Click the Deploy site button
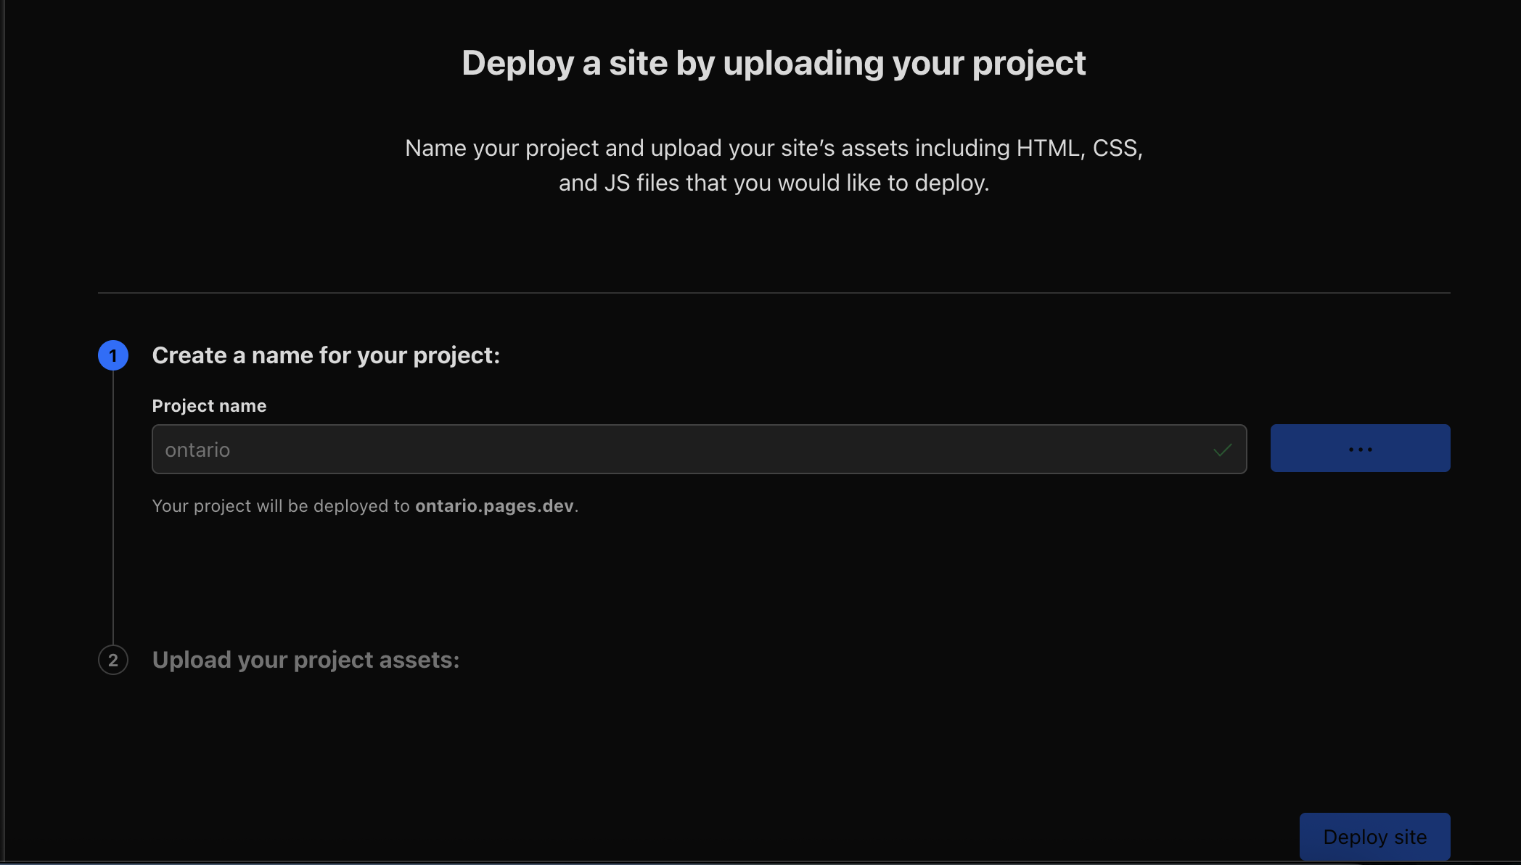This screenshot has height=865, width=1521. coord(1375,837)
